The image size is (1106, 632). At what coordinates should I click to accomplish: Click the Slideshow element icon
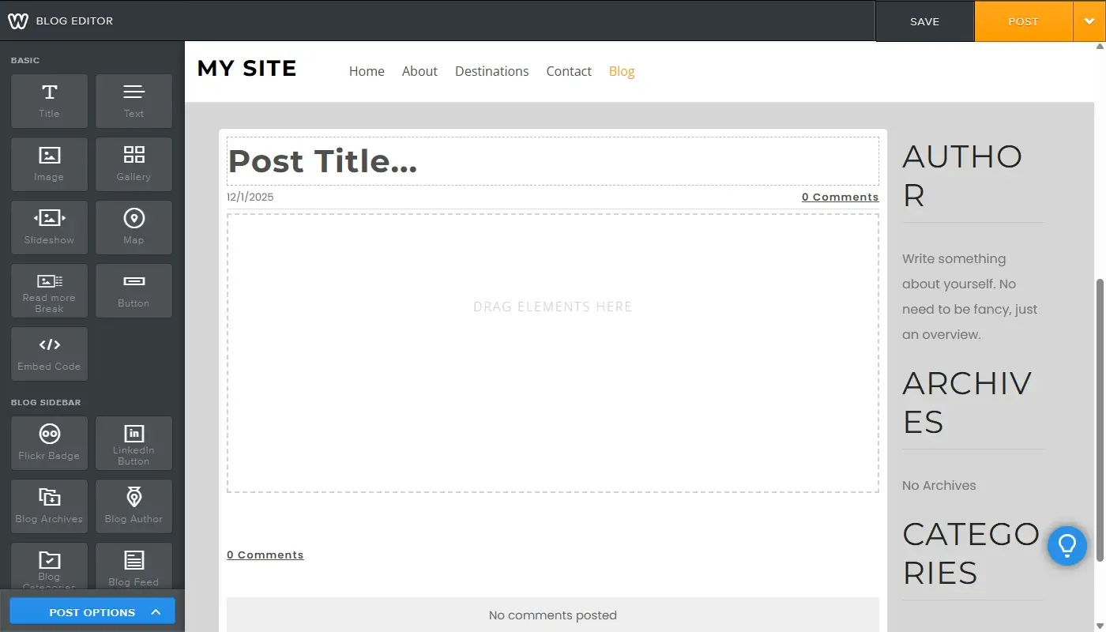(x=49, y=227)
